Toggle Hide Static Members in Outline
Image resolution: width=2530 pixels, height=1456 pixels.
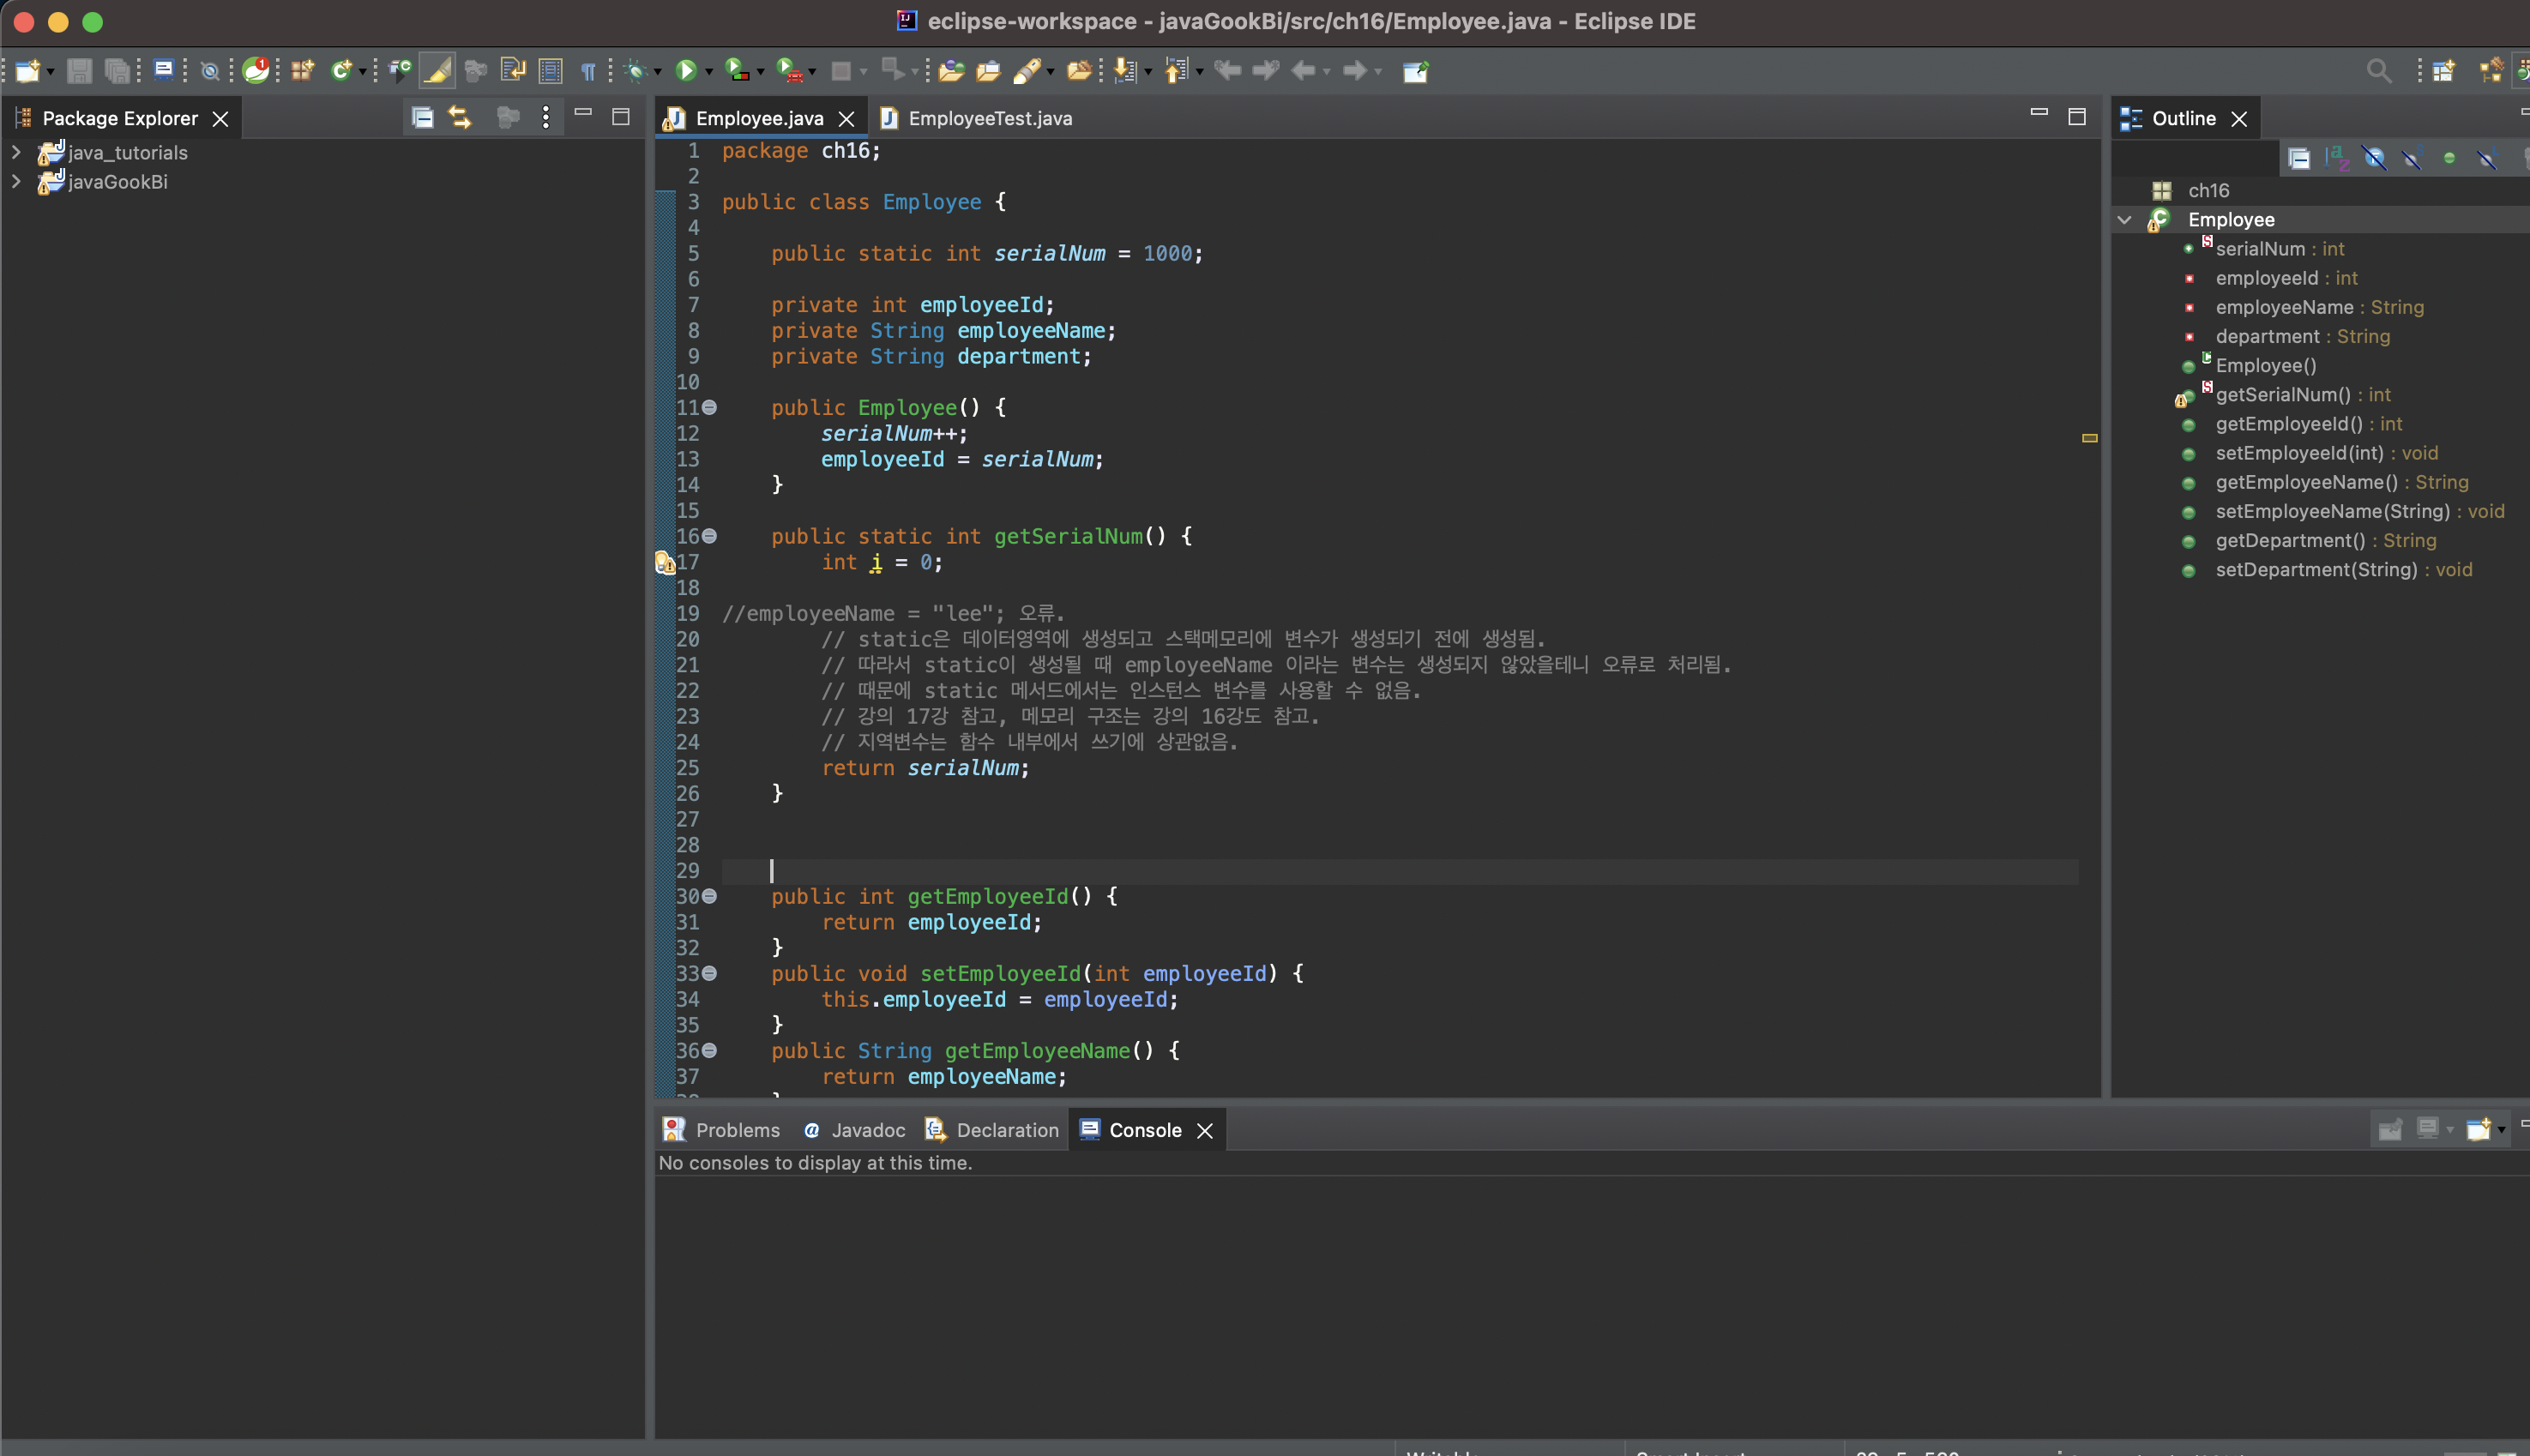pos(2412,158)
